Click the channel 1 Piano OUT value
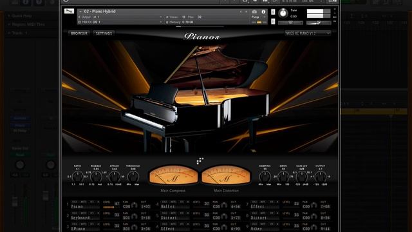Screen dimensions: 412x232 click(x=145, y=207)
